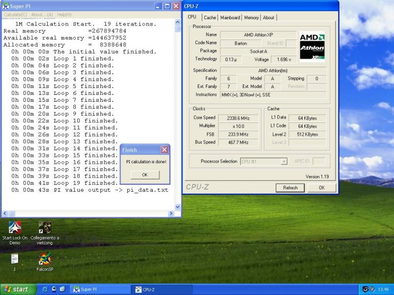Switch to the CPU tab in CPU-Z
Image resolution: width=394 pixels, height=295 pixels.
[x=192, y=17]
